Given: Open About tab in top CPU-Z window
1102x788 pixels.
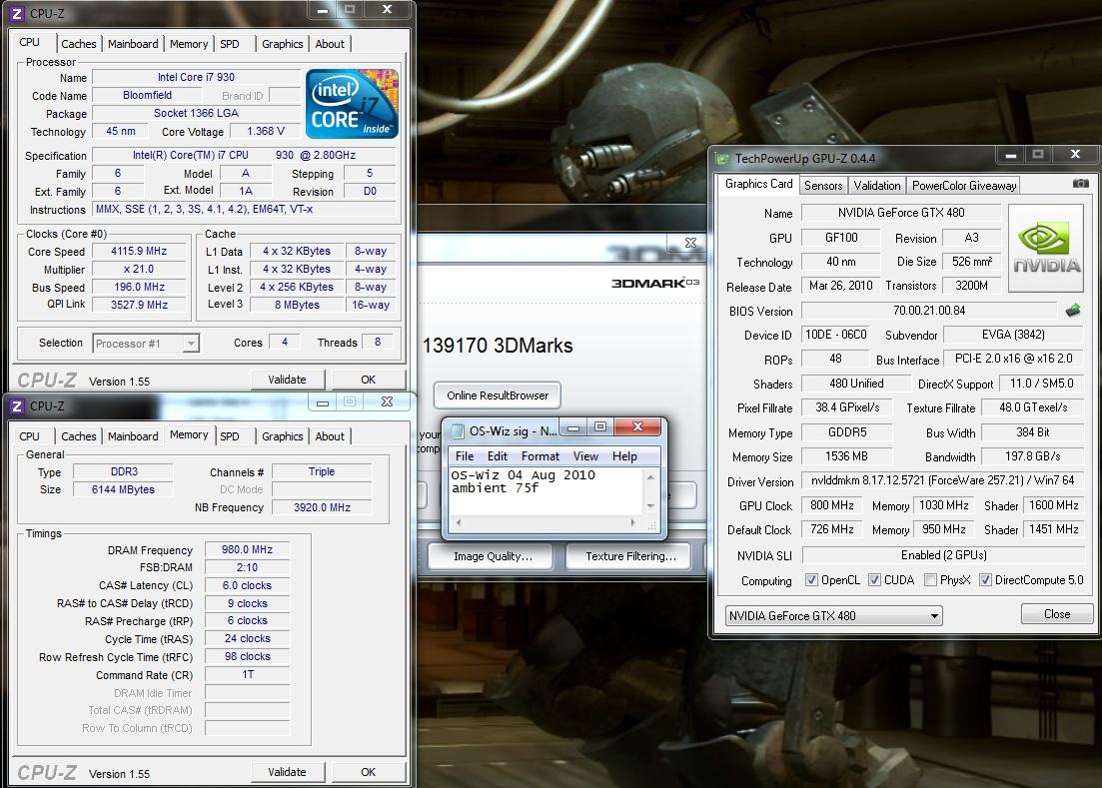Looking at the screenshot, I should (330, 44).
